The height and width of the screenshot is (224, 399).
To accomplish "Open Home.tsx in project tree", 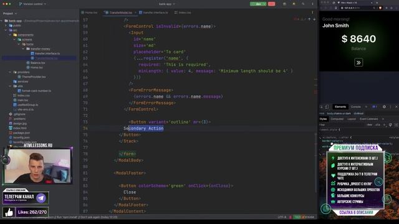I will (x=34, y=67).
